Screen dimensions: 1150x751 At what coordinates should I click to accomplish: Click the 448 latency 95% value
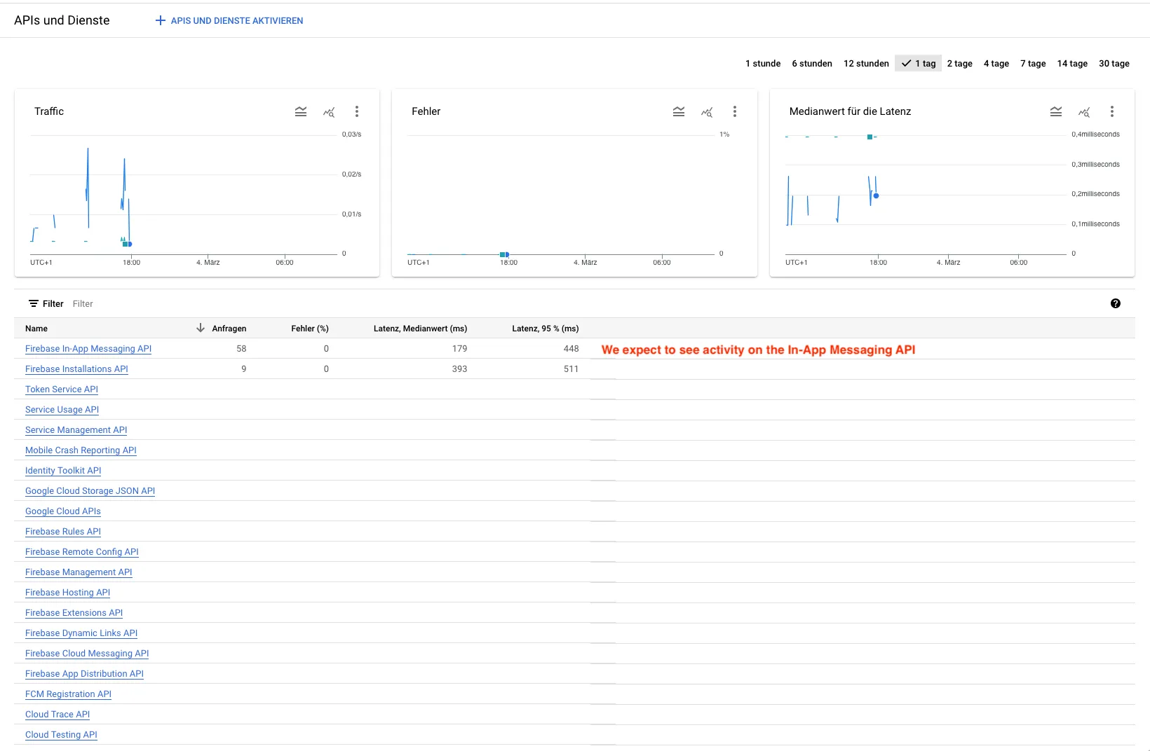(x=571, y=348)
